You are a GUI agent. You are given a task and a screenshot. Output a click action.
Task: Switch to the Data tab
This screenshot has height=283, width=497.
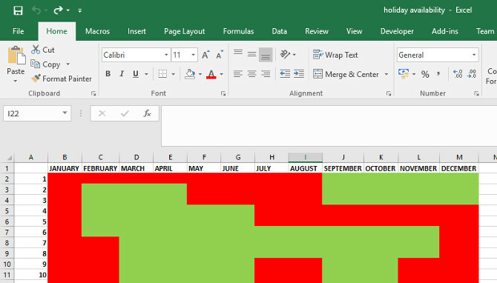pos(279,31)
